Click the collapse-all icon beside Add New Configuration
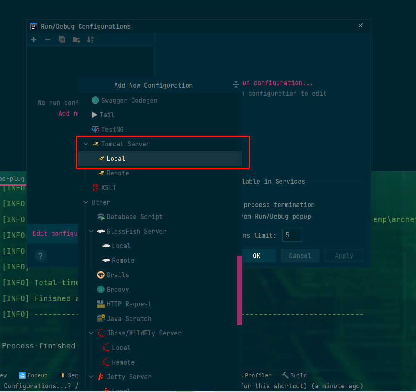 [x=236, y=84]
